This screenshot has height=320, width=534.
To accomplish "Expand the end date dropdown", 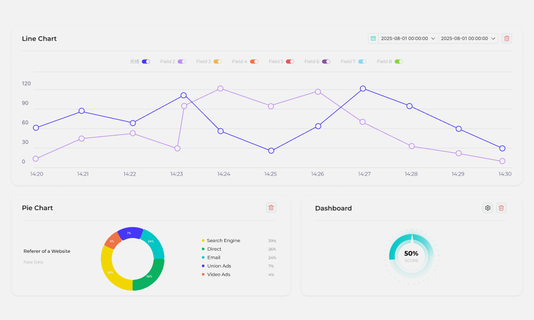I will pos(468,38).
